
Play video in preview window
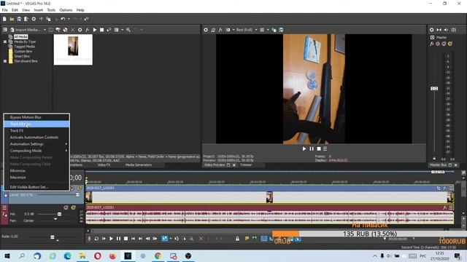pyautogui.click(x=304, y=148)
